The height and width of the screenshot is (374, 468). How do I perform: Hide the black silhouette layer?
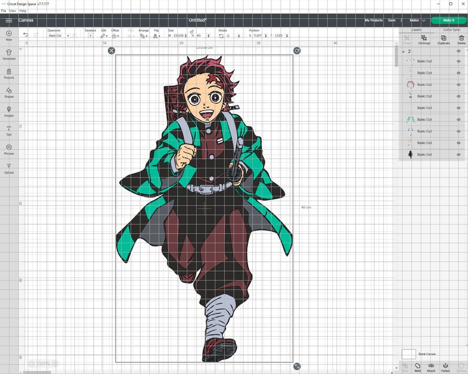tap(459, 154)
